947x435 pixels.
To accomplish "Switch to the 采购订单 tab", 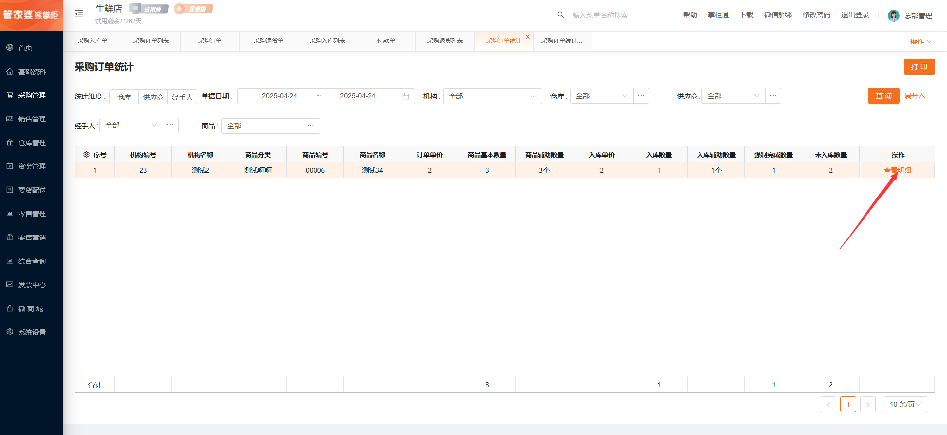I will [x=210, y=41].
